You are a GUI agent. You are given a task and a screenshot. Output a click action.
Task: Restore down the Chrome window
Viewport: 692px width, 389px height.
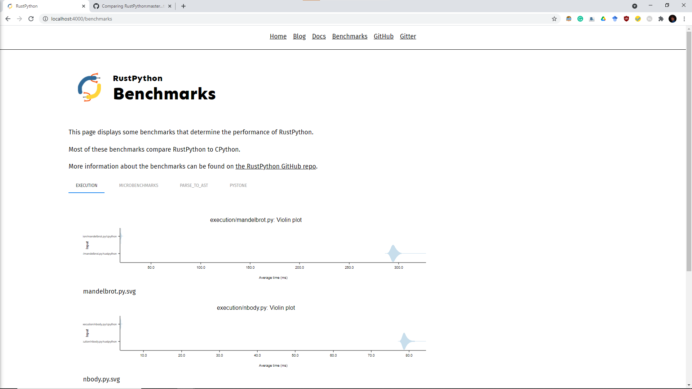[x=667, y=5]
